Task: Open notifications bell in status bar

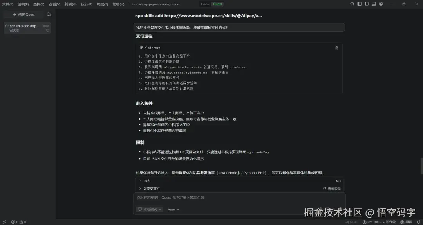Action: (x=419, y=222)
